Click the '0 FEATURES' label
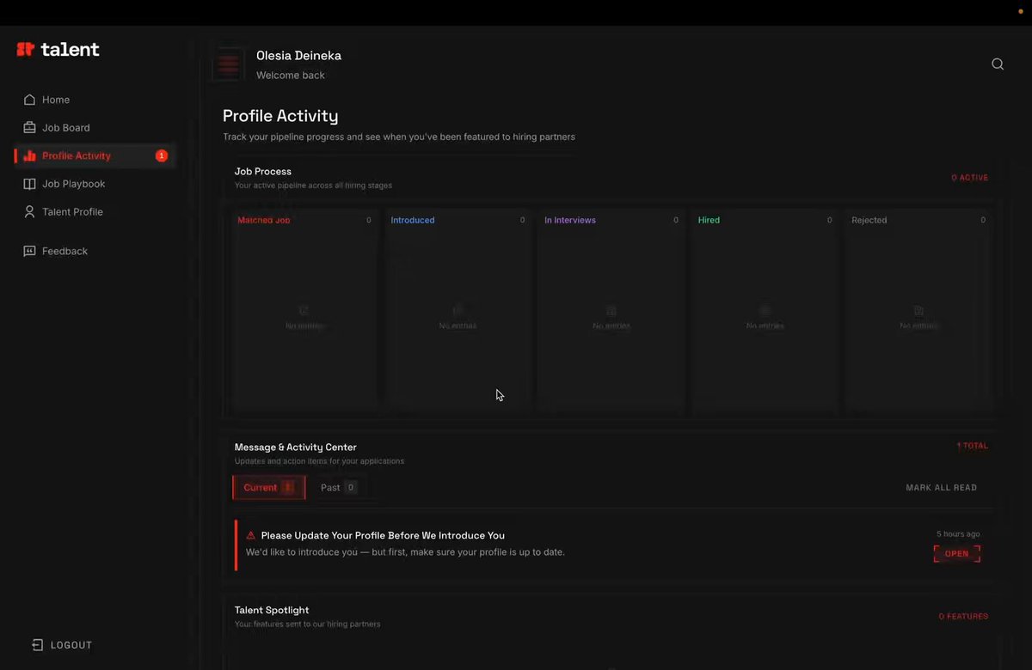Screen dimensions: 1032x670 pos(963,617)
